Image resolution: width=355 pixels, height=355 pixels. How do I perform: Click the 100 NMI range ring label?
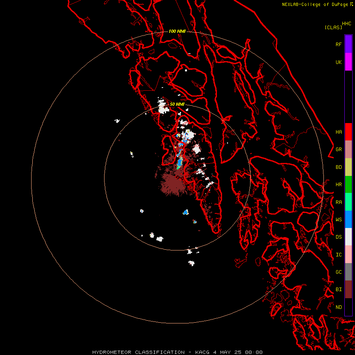point(177,31)
